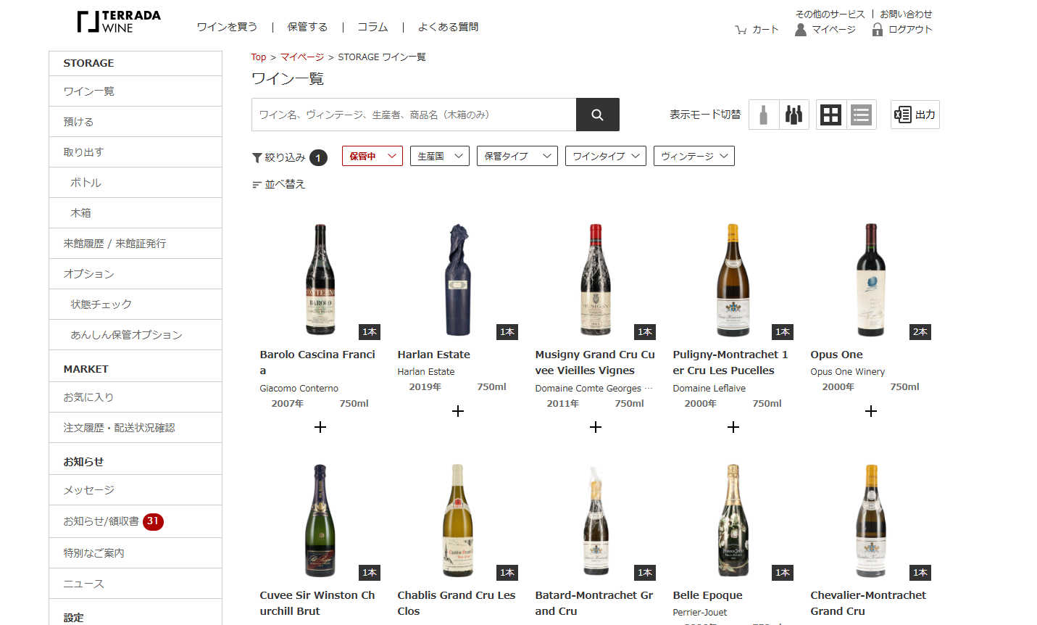Go to マイページ breadcrumb link

click(x=302, y=57)
